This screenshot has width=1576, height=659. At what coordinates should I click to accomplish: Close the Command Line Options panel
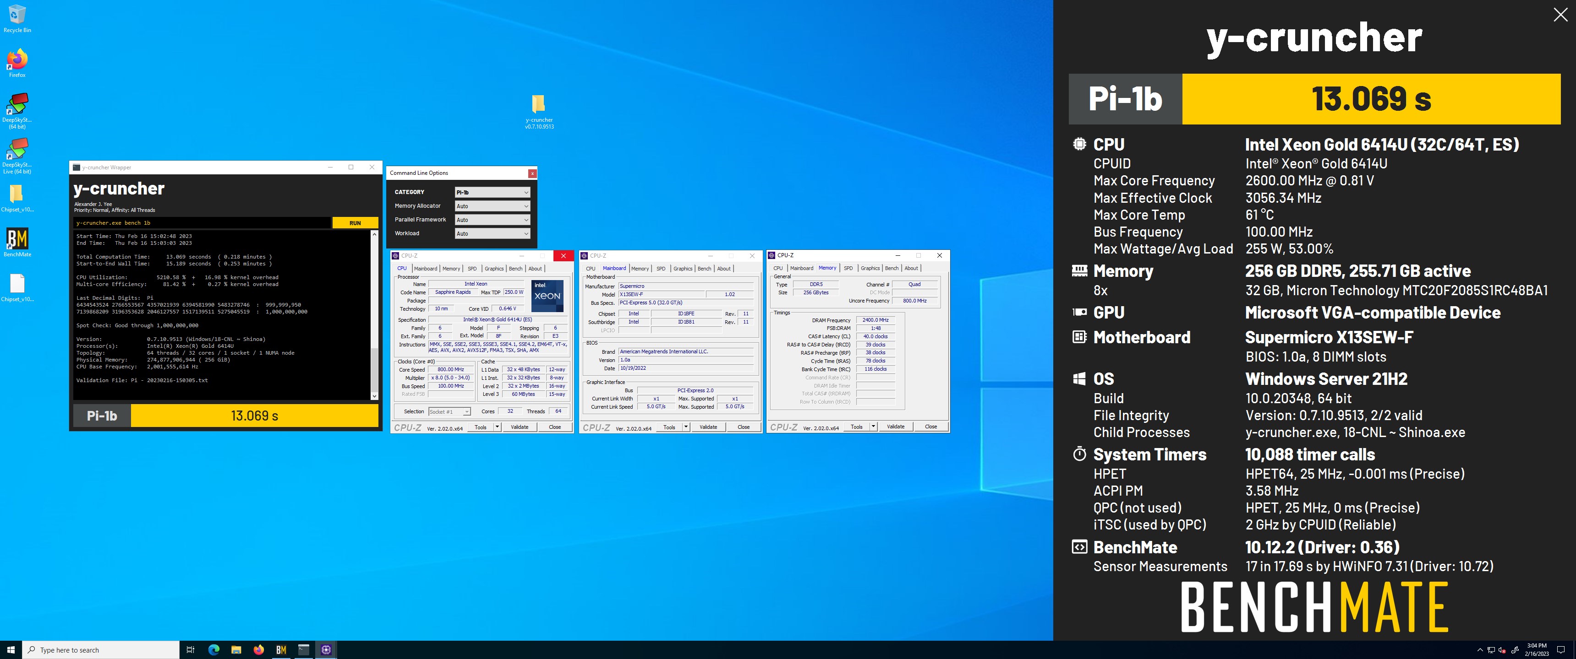click(x=532, y=173)
